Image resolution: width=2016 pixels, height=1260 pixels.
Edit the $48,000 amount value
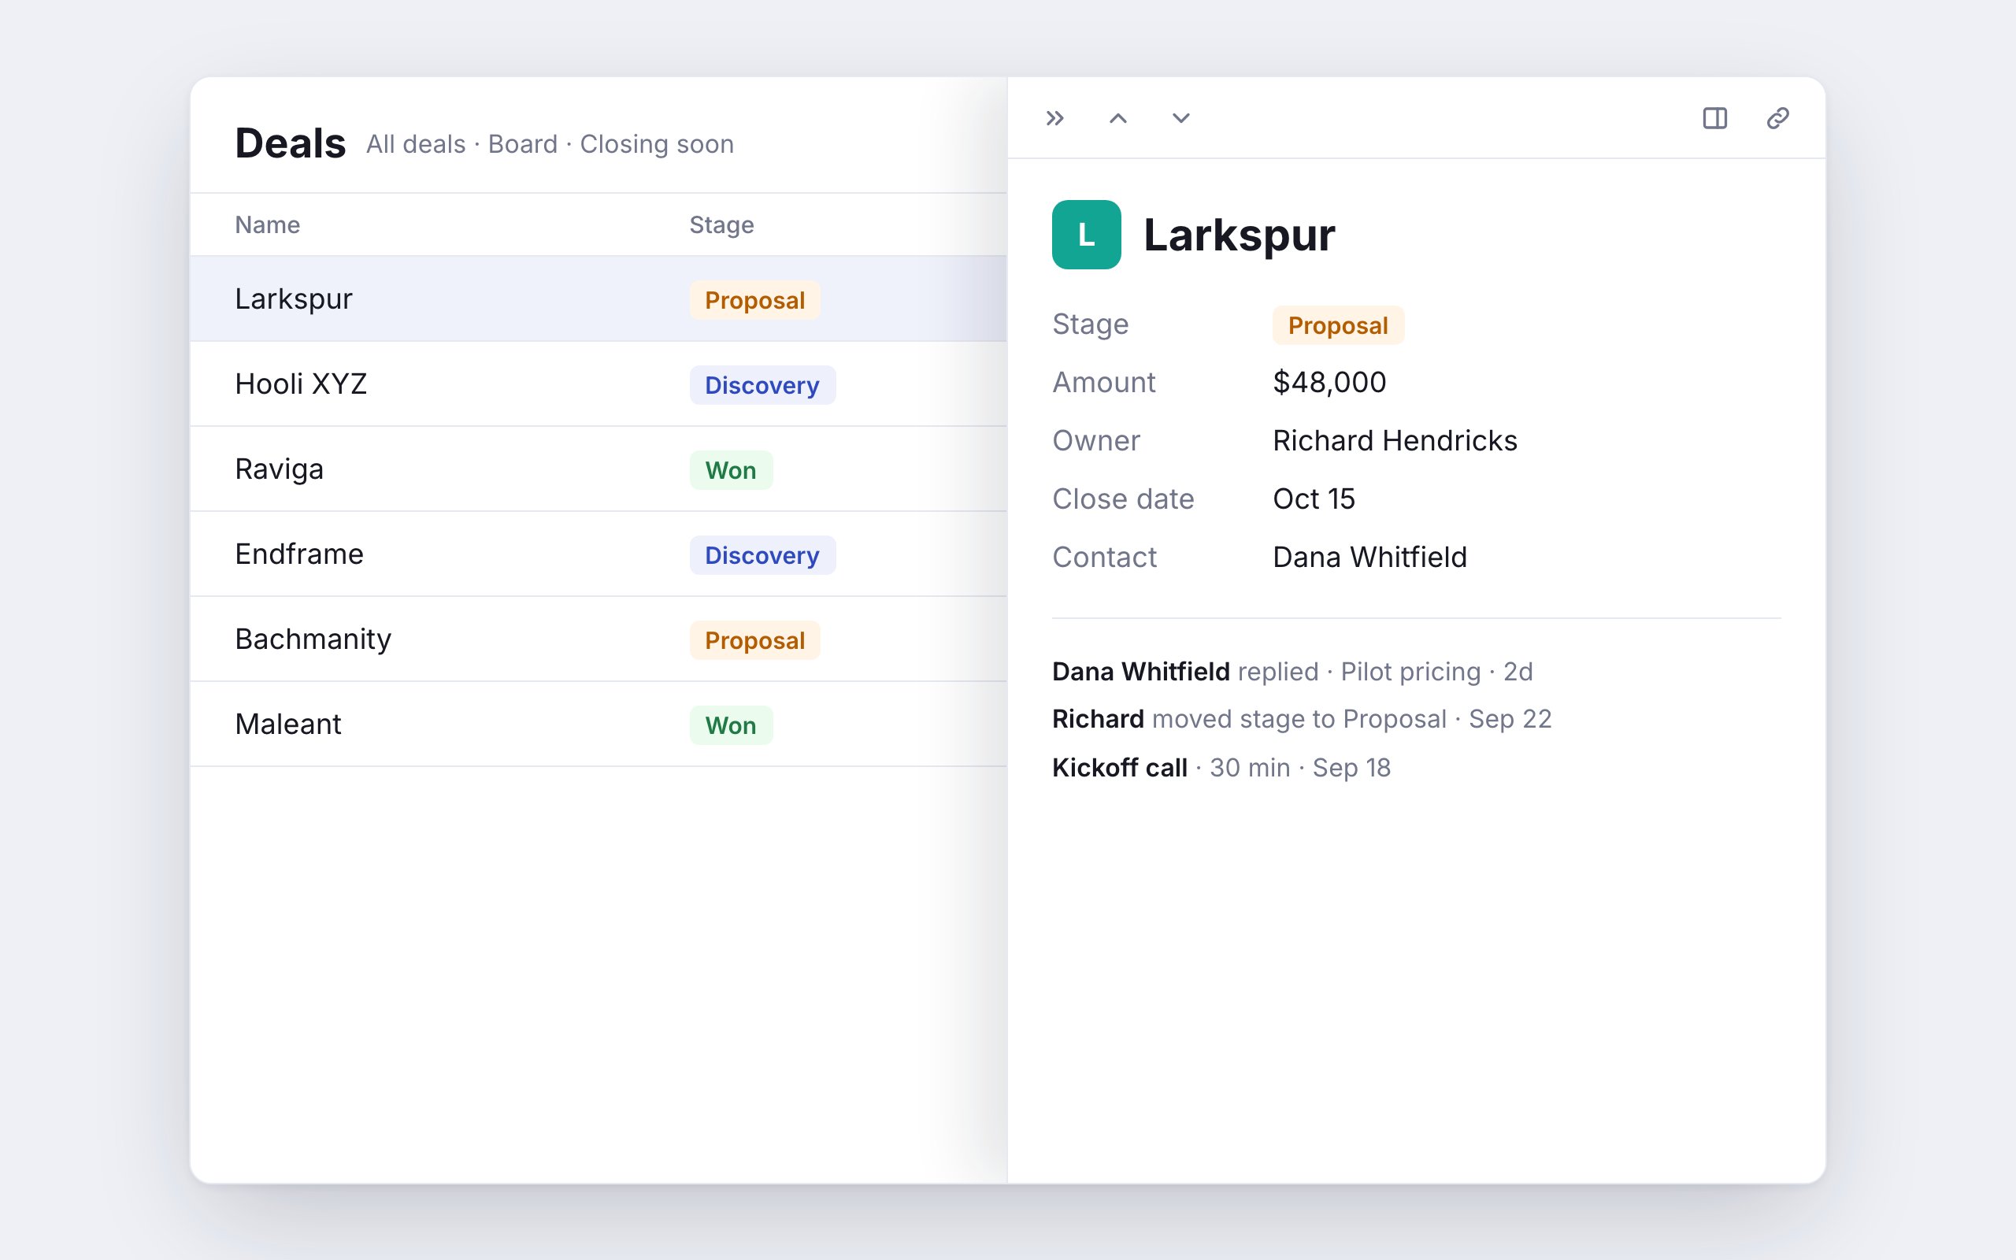pyautogui.click(x=1329, y=383)
